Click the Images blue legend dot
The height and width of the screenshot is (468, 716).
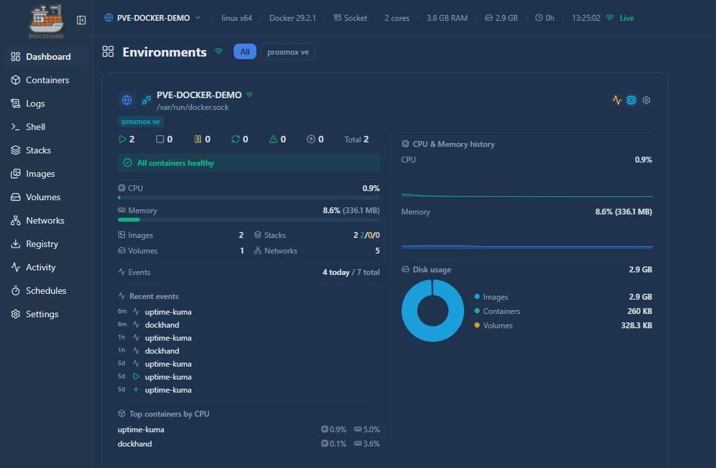[477, 296]
